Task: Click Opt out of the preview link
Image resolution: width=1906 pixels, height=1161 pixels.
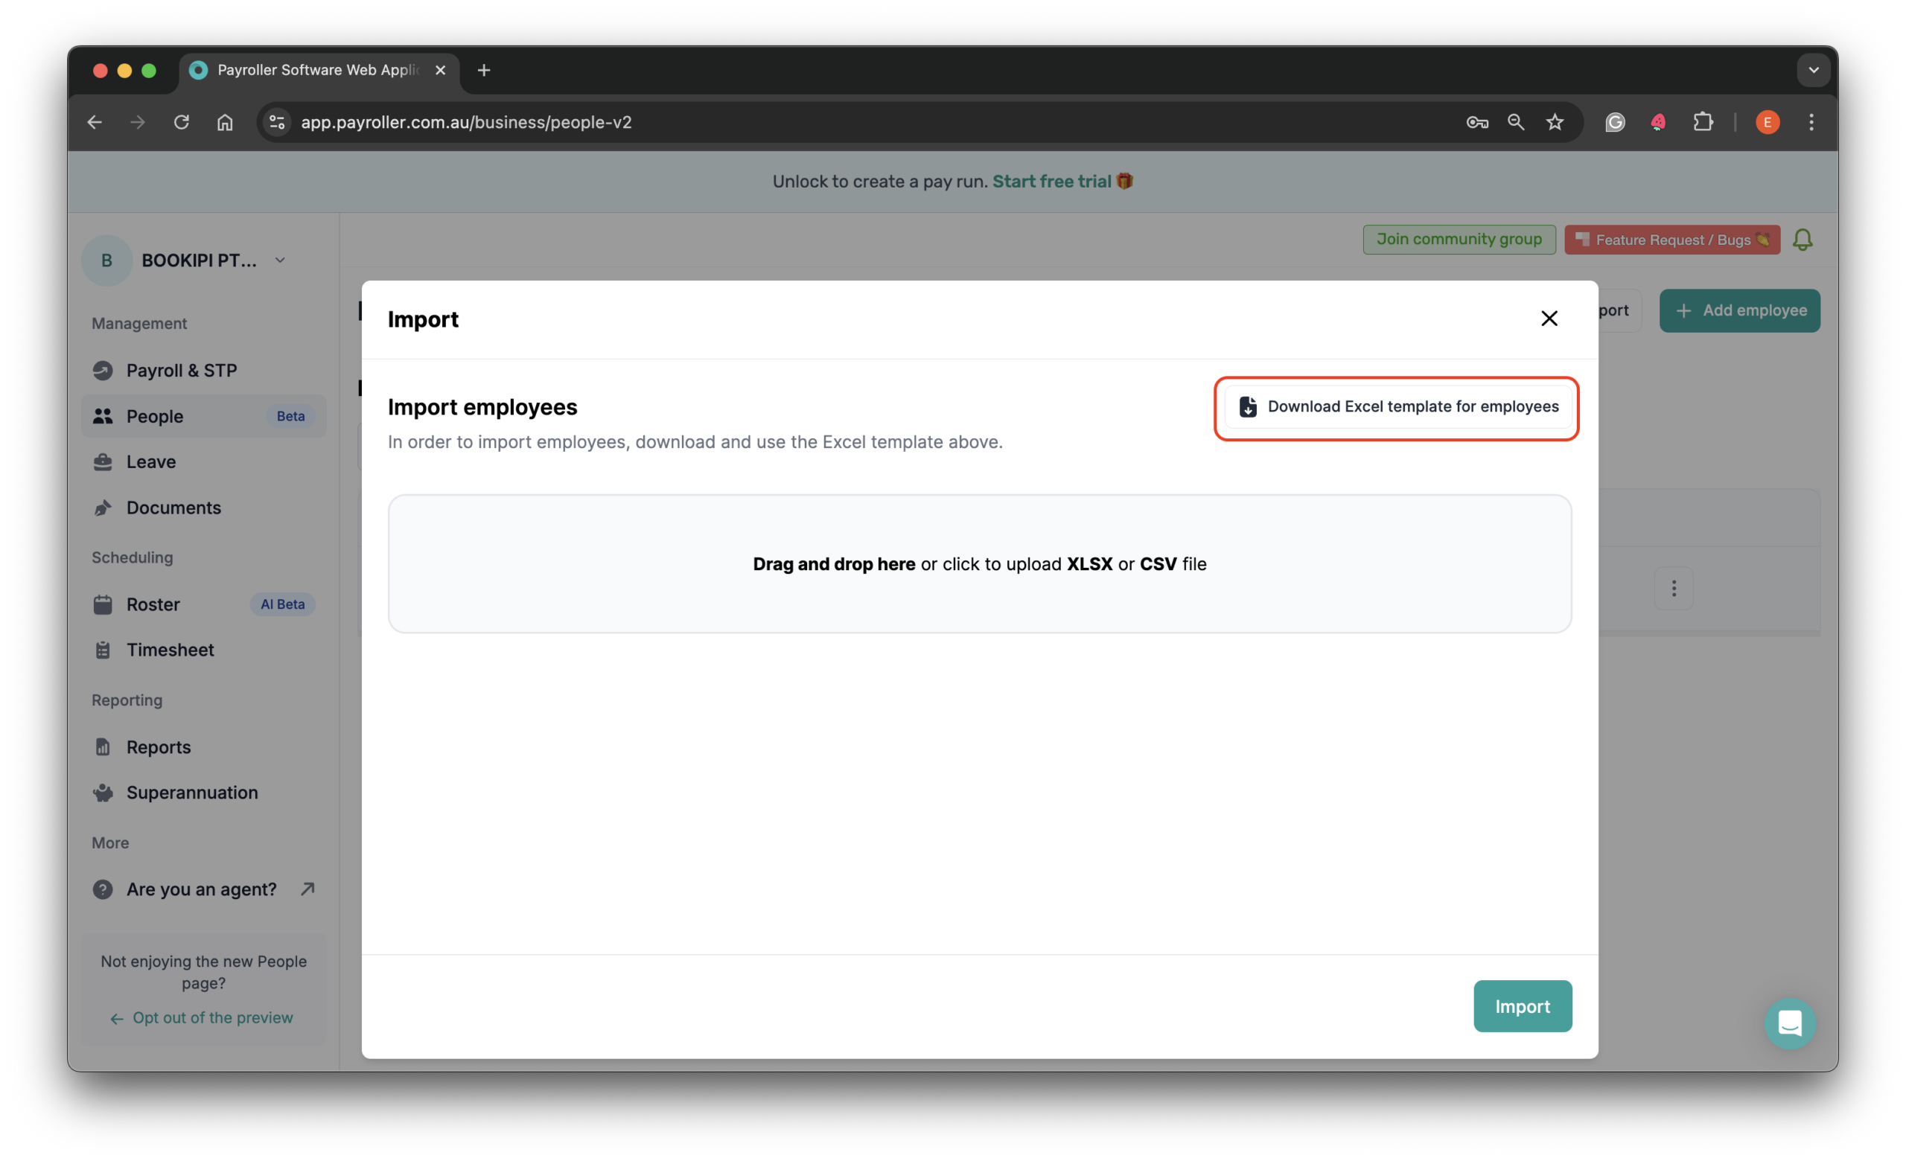Action: pos(212,1017)
